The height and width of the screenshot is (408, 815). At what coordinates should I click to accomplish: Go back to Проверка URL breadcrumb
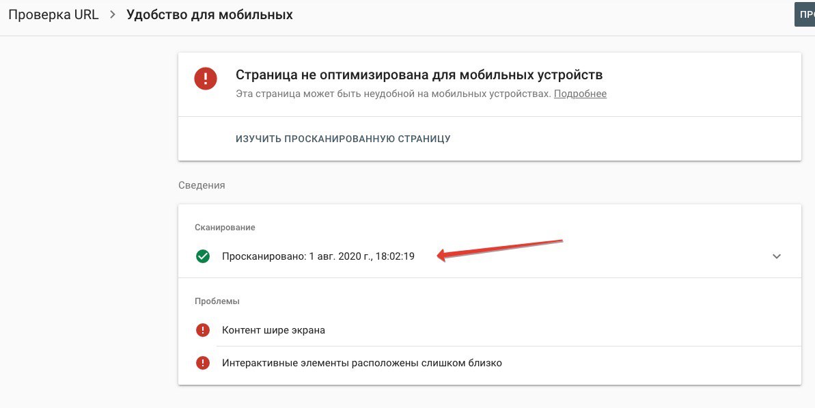click(x=53, y=14)
